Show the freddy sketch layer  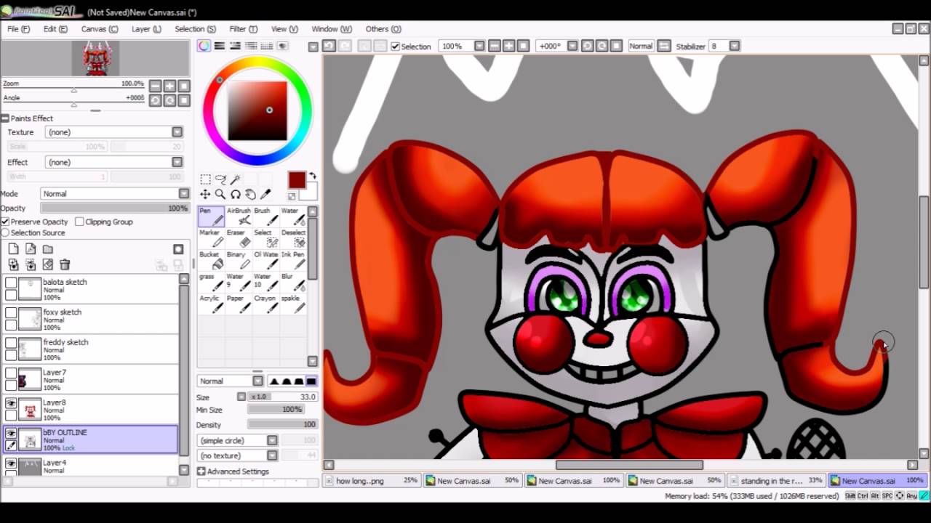coord(11,343)
